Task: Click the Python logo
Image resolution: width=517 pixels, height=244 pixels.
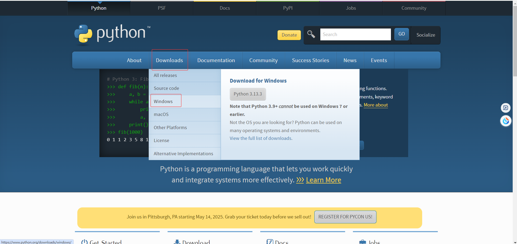Action: click(84, 34)
